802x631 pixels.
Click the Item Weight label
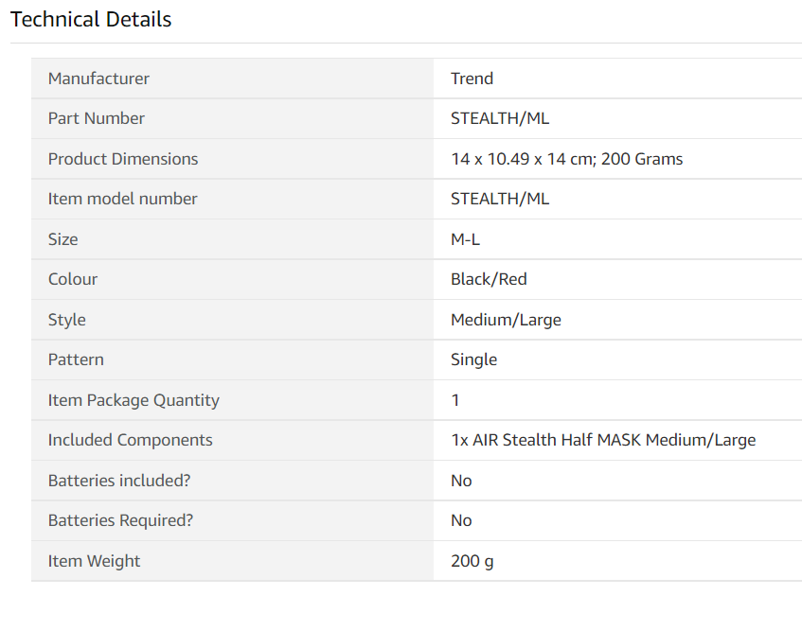click(94, 561)
